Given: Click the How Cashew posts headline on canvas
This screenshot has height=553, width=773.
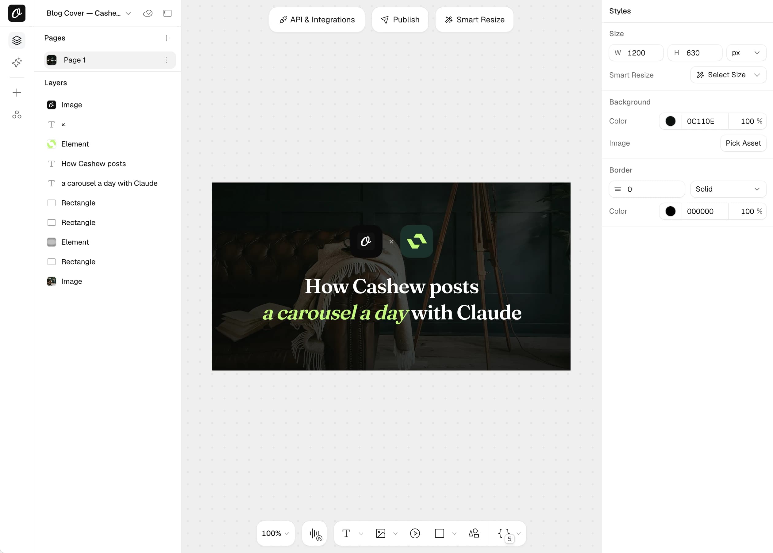Looking at the screenshot, I should [391, 286].
